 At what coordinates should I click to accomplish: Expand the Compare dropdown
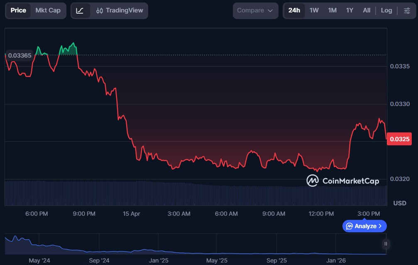(x=255, y=10)
